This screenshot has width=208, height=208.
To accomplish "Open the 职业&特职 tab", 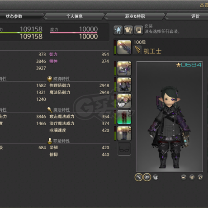I will point(135,16).
